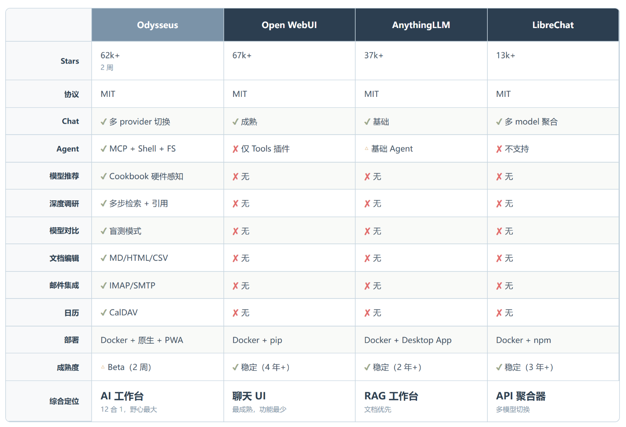Click the 成熟度 row label
Viewport: 626px width, 427px height.
click(68, 367)
